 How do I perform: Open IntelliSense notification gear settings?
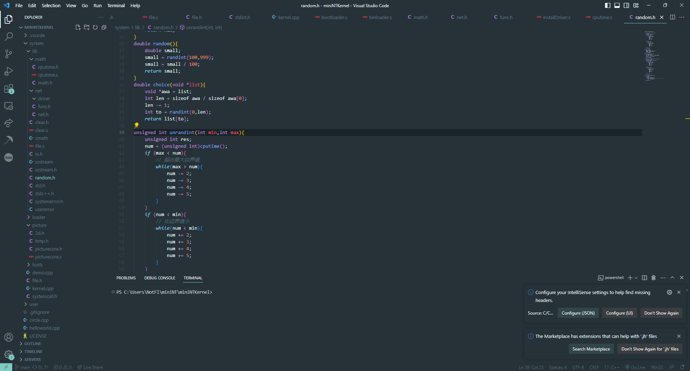click(670, 292)
